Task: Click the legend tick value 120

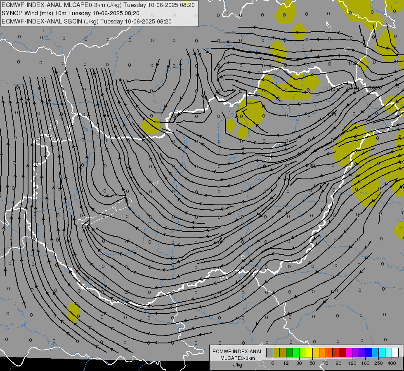Action: [352, 363]
